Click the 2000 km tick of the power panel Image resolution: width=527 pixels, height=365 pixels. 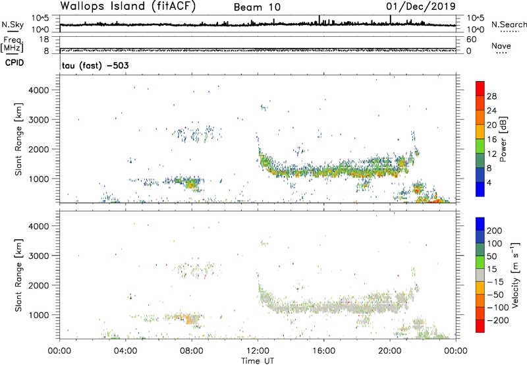(39, 149)
